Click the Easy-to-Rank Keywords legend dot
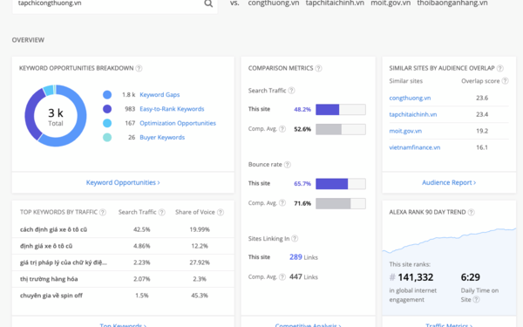Screen dimensions: 523x327 click(107, 109)
